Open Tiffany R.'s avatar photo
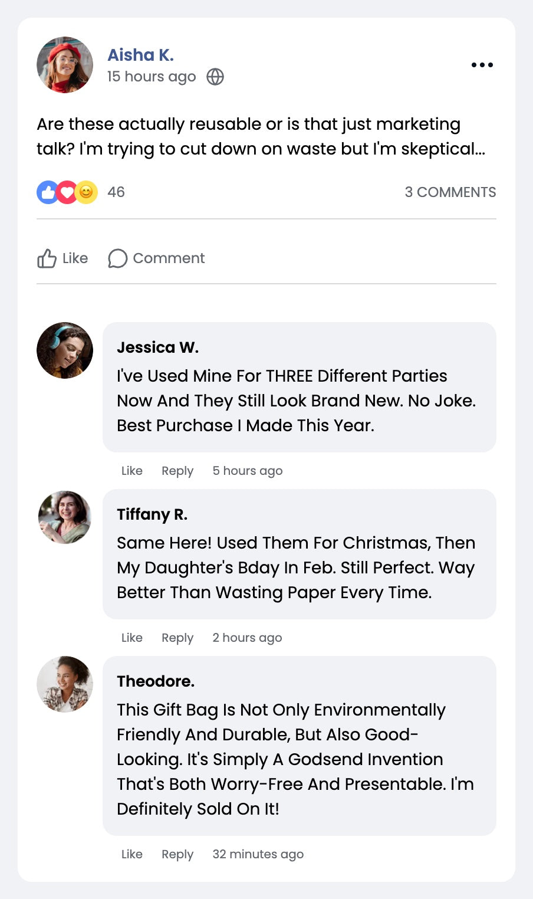 (x=65, y=517)
